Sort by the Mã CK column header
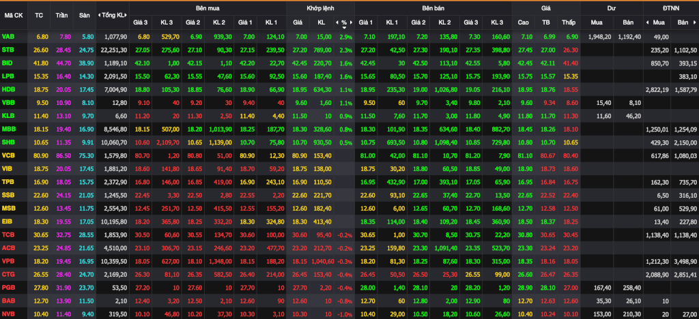 coord(14,15)
